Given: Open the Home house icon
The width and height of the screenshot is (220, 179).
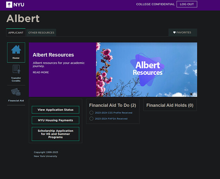Looking at the screenshot, I should point(16,49).
